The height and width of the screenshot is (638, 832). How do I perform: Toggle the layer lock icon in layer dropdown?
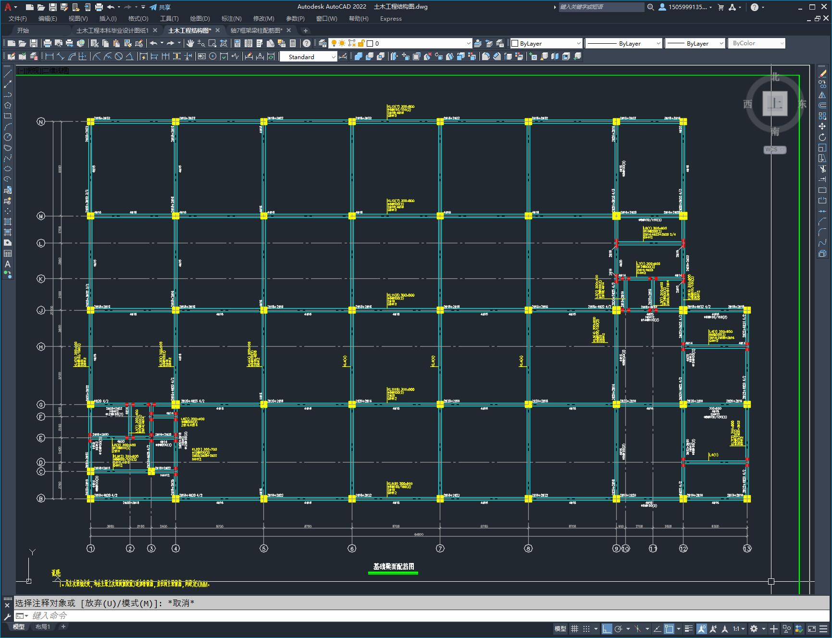tap(361, 43)
